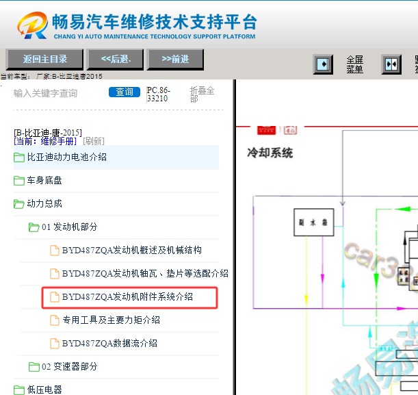Click the blue 查询 search button
Screen dimensions: 418x395
click(125, 92)
